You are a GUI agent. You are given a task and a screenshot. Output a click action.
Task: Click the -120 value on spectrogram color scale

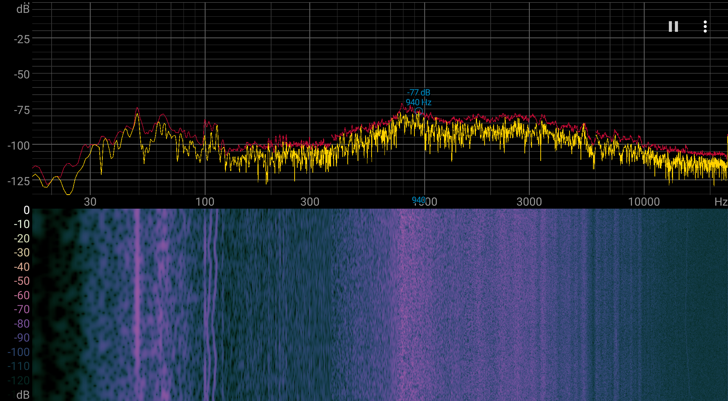(19, 381)
